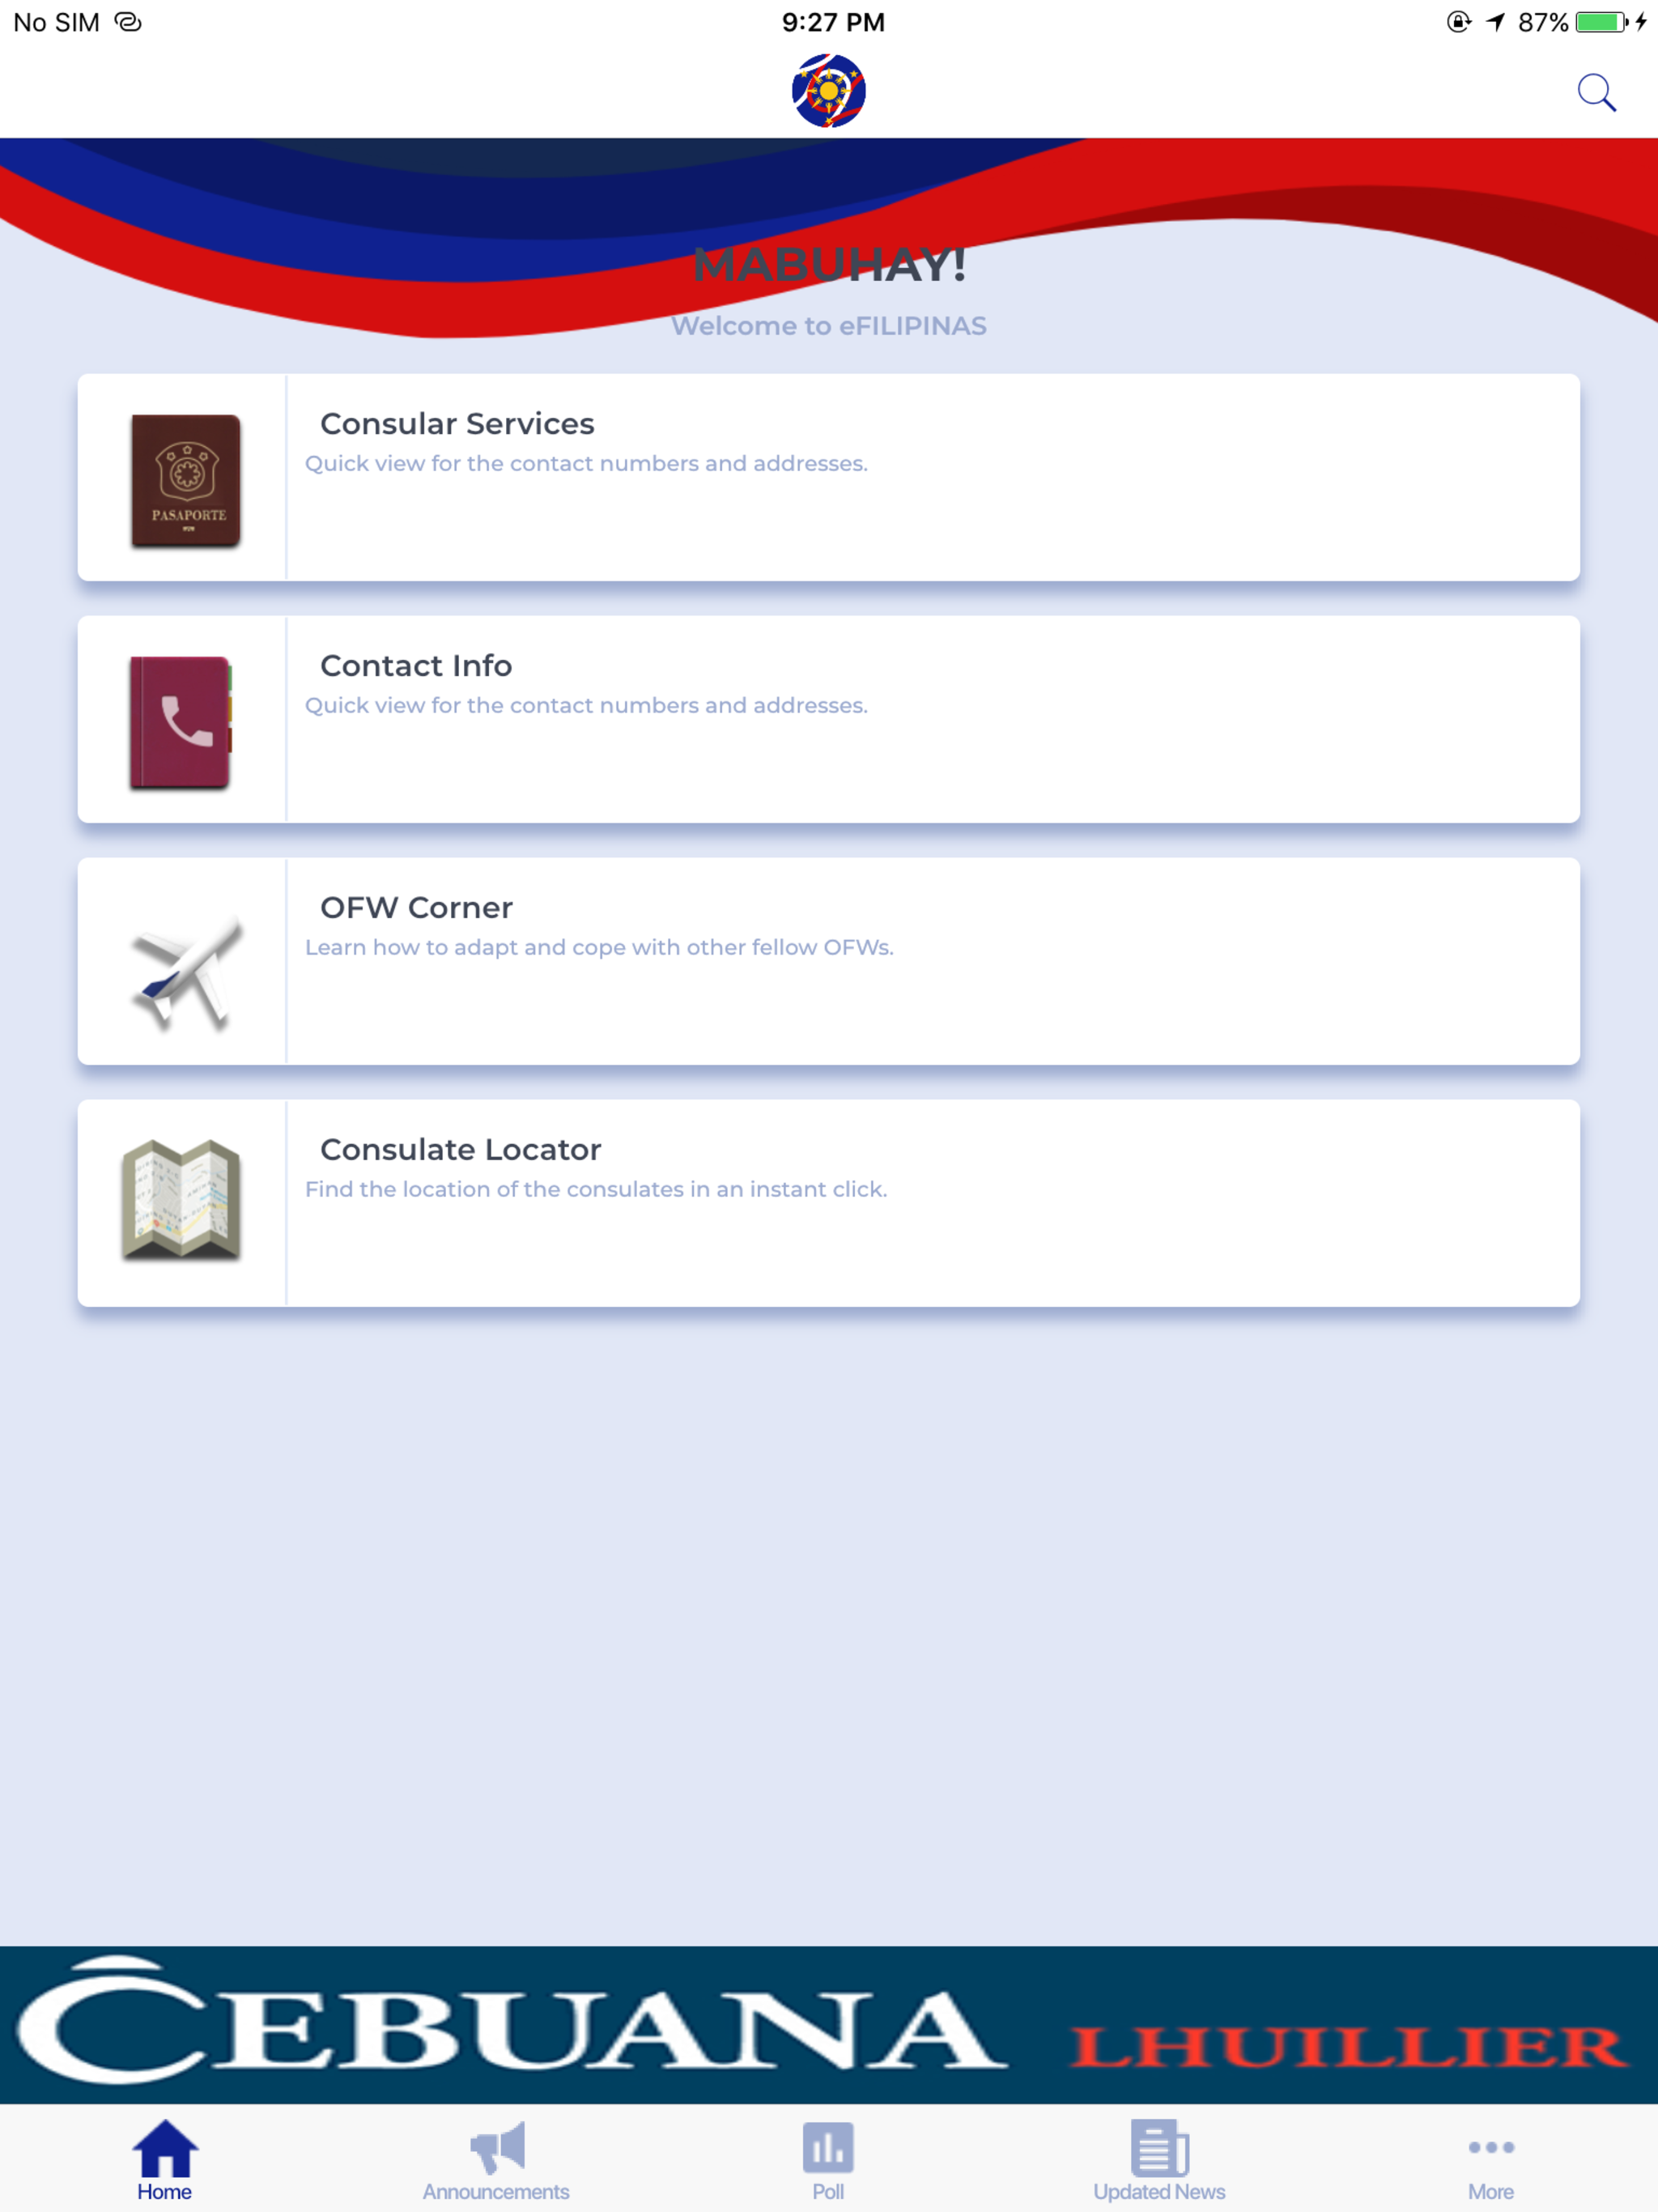
Task: Open the Consulate Locator title
Action: pyautogui.click(x=460, y=1150)
